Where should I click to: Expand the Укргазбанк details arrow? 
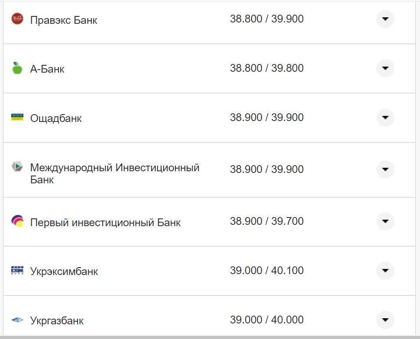384,320
